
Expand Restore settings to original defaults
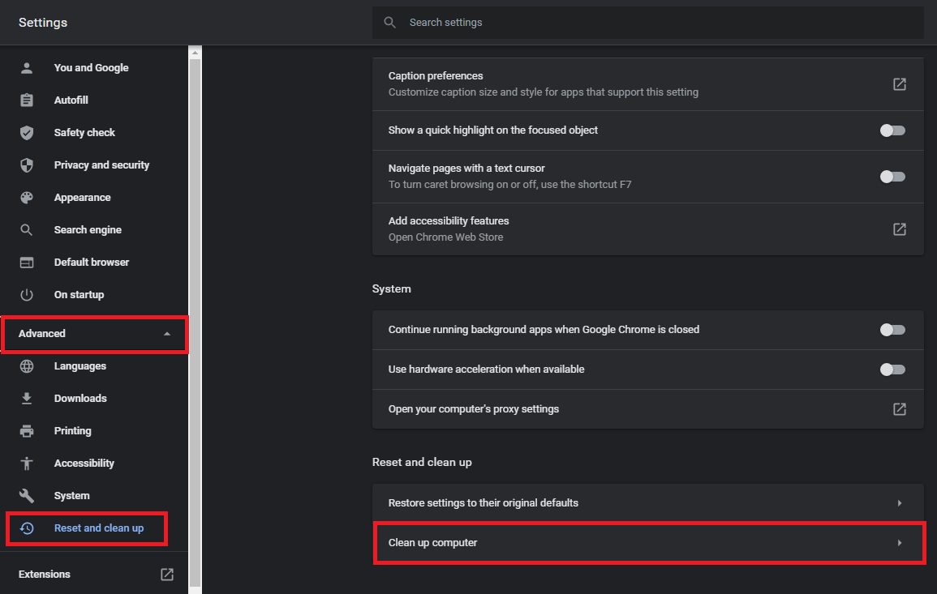[x=899, y=503]
